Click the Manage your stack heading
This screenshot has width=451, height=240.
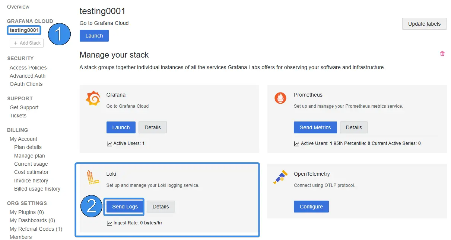pyautogui.click(x=114, y=55)
